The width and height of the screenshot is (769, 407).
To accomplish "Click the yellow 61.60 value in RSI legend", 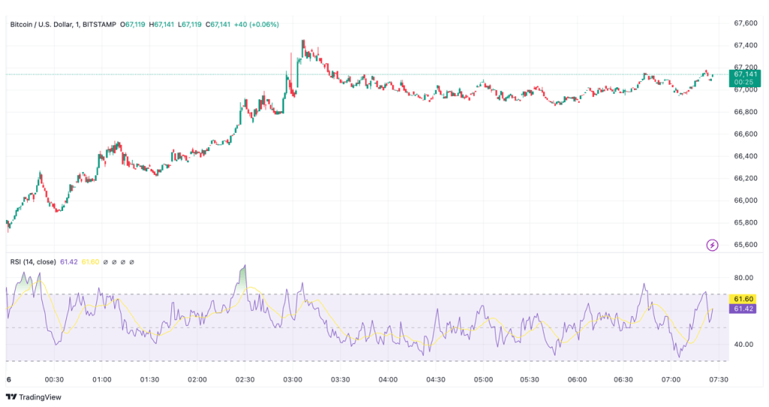I will pyautogui.click(x=90, y=262).
